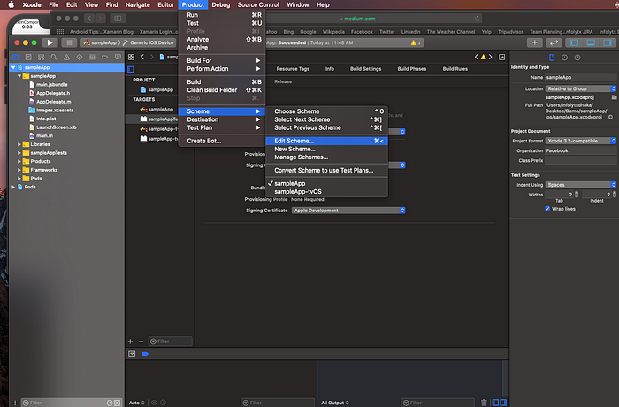The height and width of the screenshot is (407, 619).
Task: Click the trash icon to clear console
Action: 484,403
